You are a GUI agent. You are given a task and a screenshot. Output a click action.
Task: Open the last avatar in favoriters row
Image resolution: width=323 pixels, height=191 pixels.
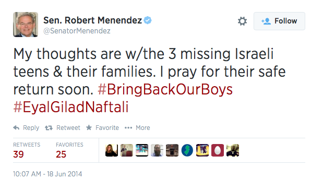pos(233,150)
